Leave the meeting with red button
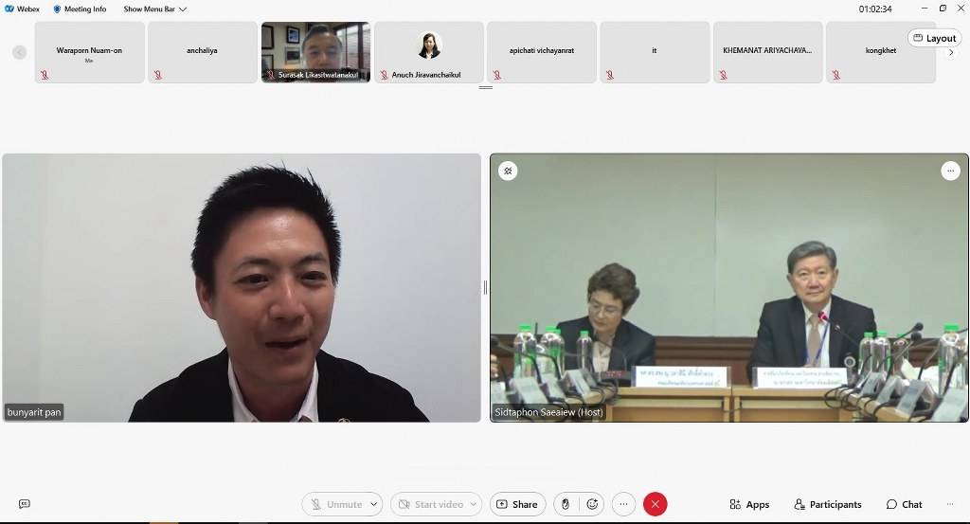 coord(656,504)
